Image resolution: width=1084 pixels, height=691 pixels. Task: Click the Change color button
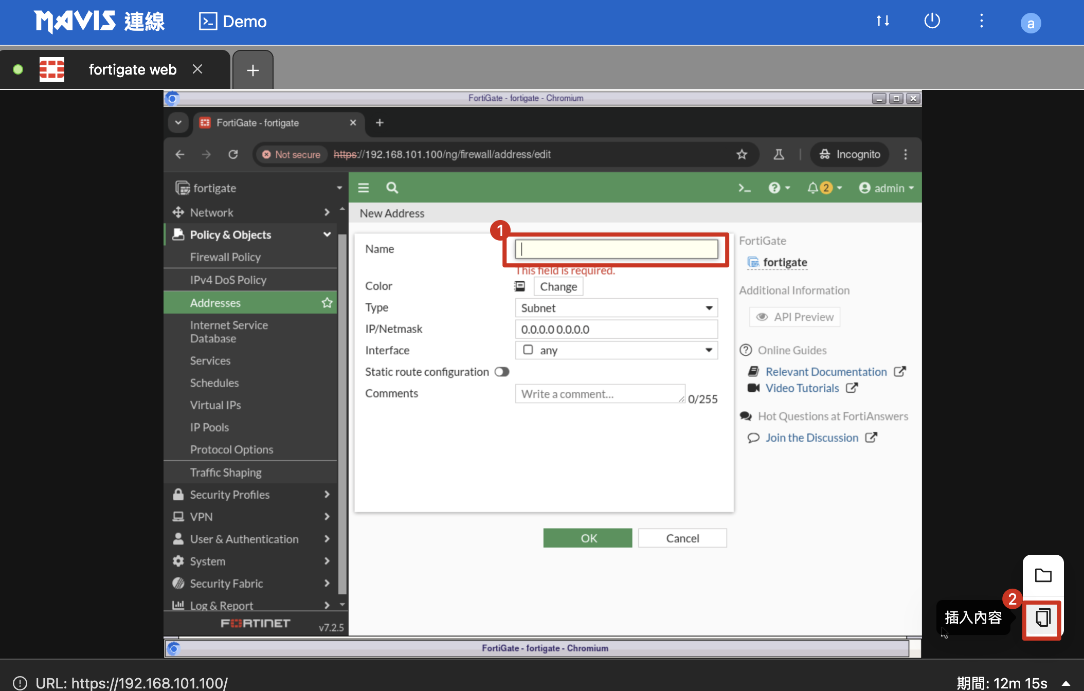pos(558,287)
